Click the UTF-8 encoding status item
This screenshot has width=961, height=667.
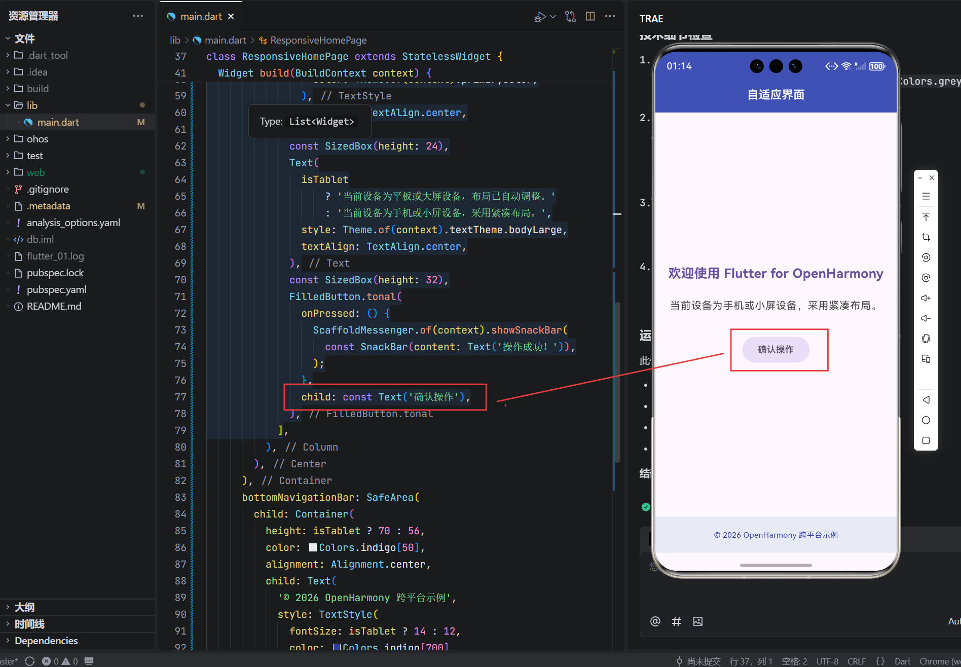point(827,661)
